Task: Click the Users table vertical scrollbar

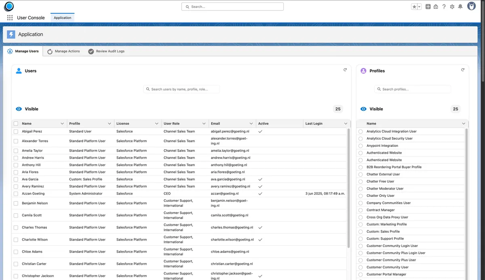Action: pyautogui.click(x=348, y=188)
